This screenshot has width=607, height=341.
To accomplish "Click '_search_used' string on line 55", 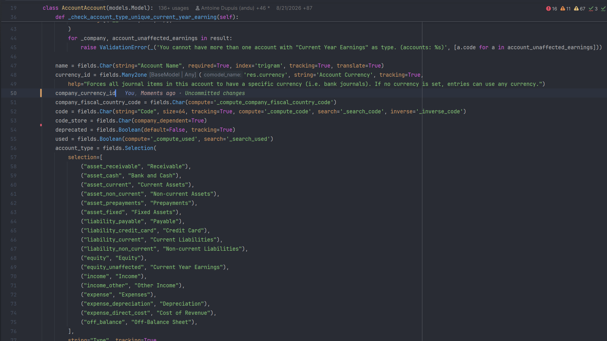I will 248,139.
